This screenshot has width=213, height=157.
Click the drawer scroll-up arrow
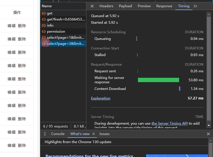point(210,141)
